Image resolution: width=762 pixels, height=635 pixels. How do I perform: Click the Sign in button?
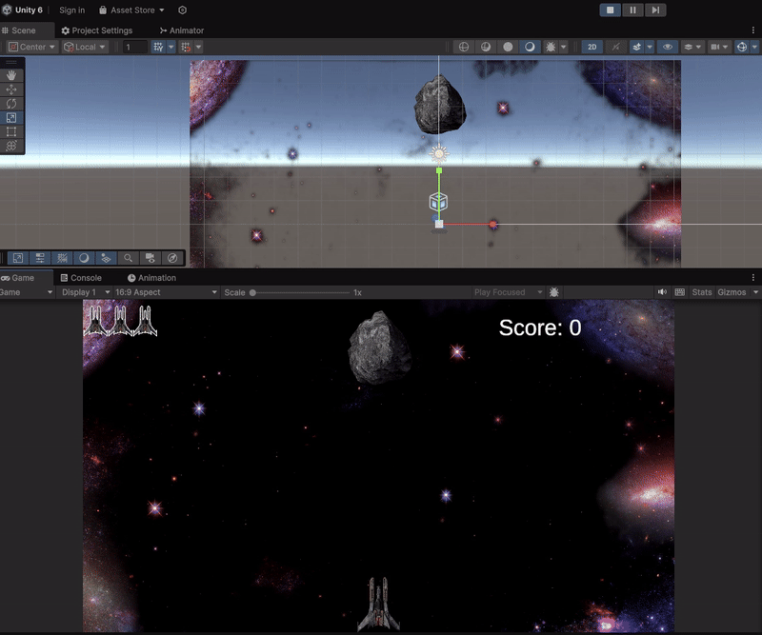pos(71,10)
